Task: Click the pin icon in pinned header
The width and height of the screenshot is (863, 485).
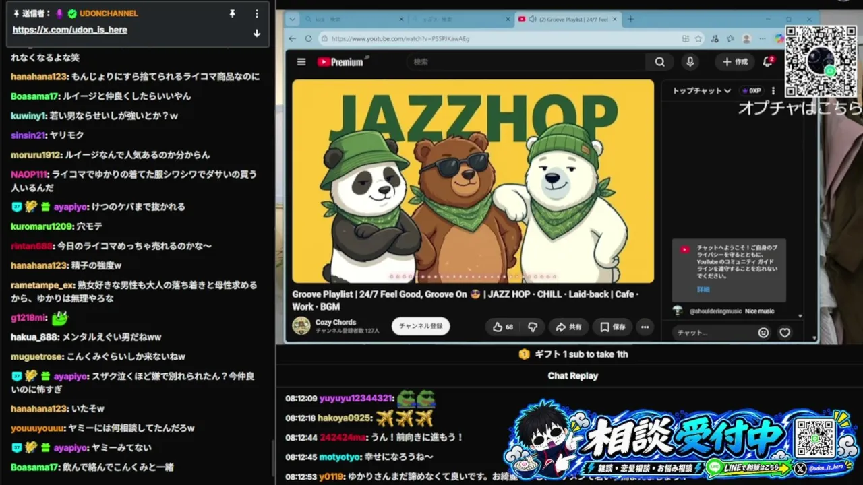Action: coord(233,13)
